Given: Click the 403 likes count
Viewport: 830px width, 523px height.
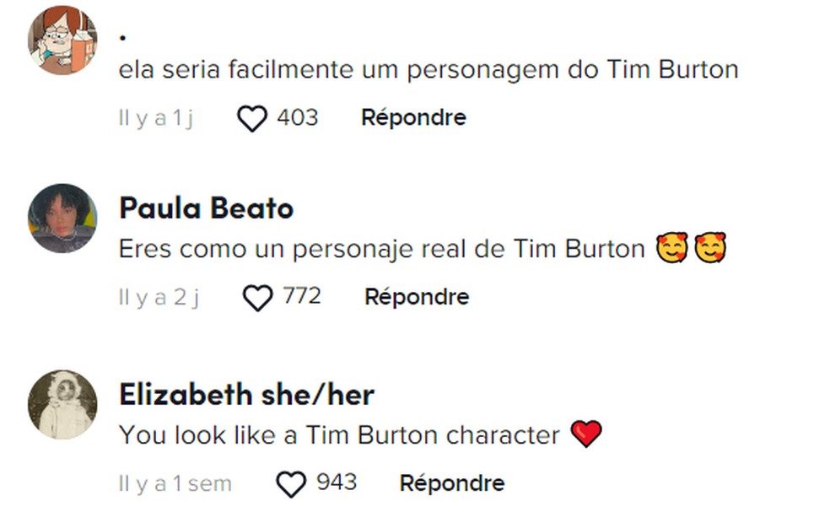Looking at the screenshot, I should pyautogui.click(x=298, y=117).
